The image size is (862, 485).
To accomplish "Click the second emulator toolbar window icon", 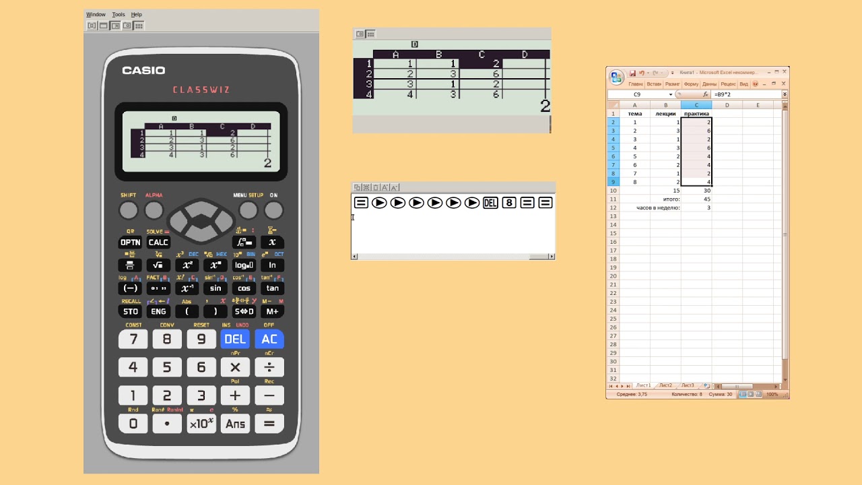I will tap(104, 26).
